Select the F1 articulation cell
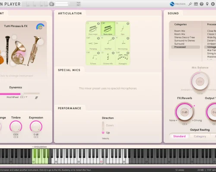 [x=123, y=43]
